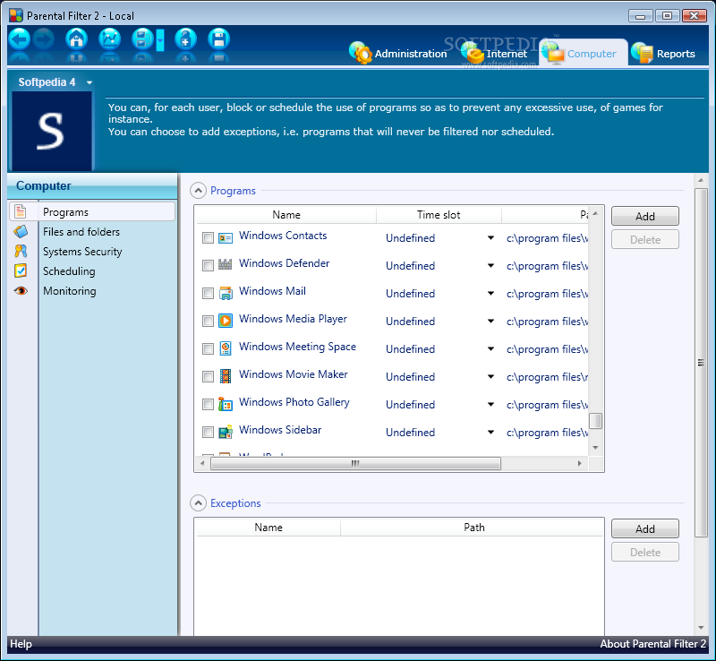This screenshot has height=661, width=716.
Task: Click the Forward arrow toolbar icon
Action: [x=44, y=39]
